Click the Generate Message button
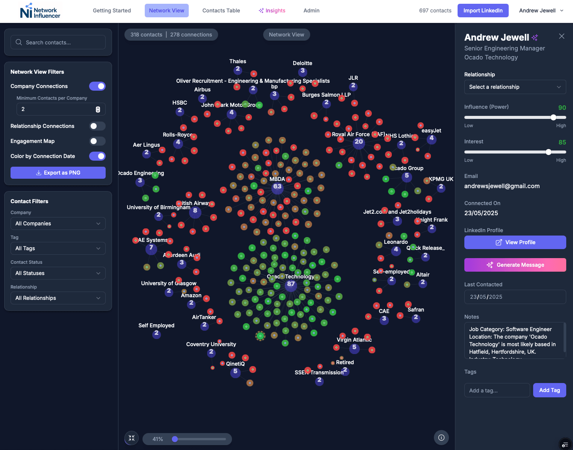 (x=515, y=265)
